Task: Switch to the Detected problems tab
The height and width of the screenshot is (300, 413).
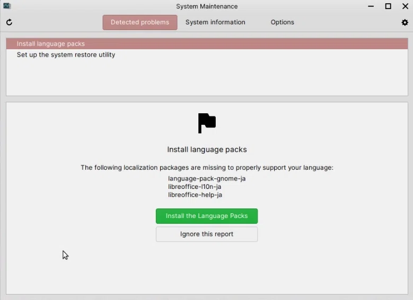Action: pyautogui.click(x=140, y=22)
